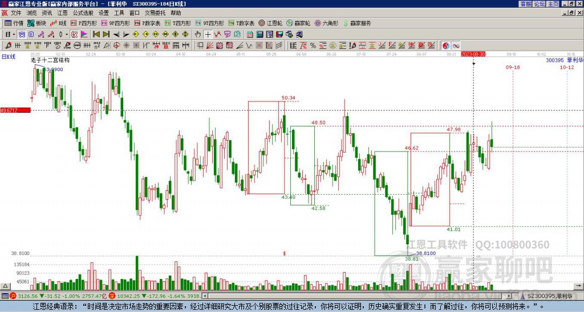Click Shanghai index value 3126.56
This screenshot has width=584, height=312.
coord(27,296)
